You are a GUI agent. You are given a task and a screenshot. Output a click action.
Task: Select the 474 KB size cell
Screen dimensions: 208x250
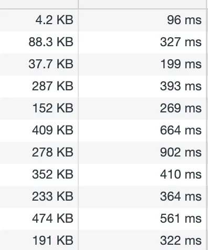(39, 219)
